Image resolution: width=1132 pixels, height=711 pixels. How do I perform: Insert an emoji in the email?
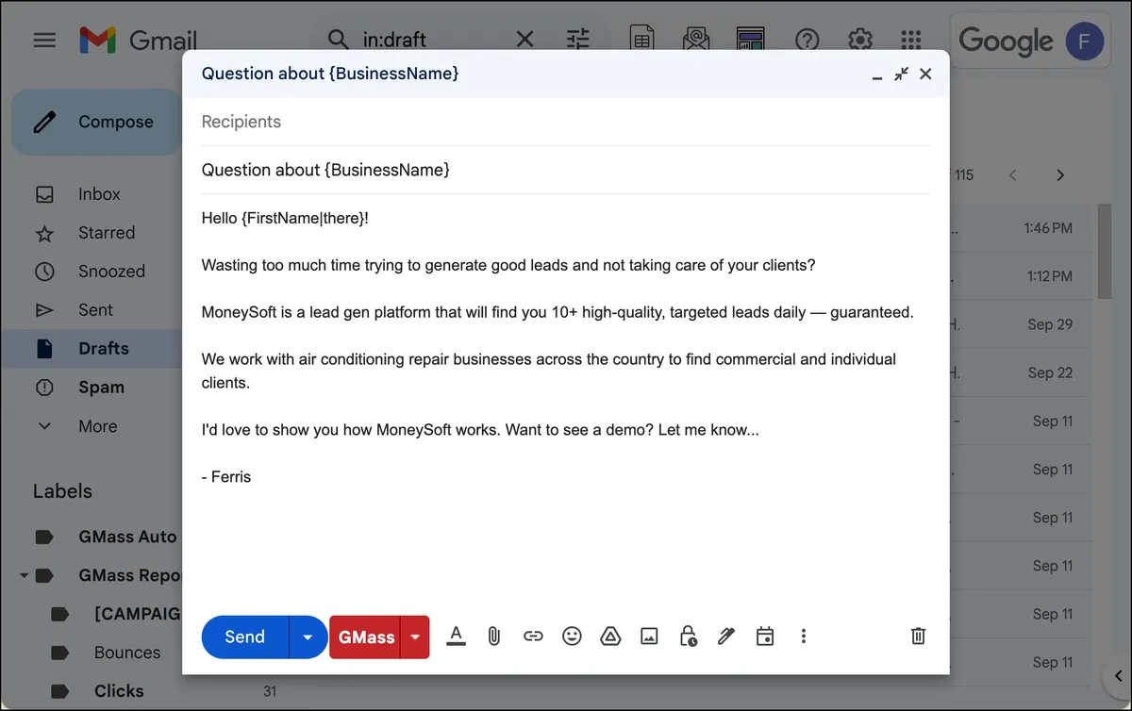pos(572,637)
